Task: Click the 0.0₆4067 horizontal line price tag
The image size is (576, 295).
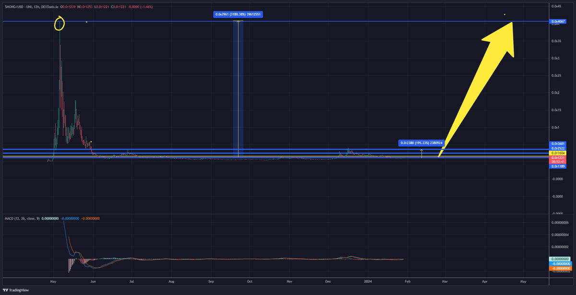Action: 558,22
